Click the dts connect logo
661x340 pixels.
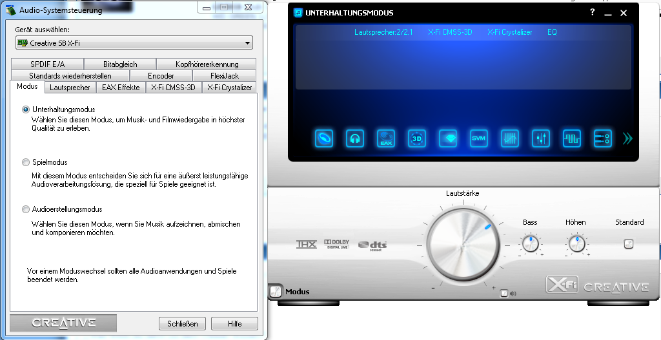coord(372,246)
